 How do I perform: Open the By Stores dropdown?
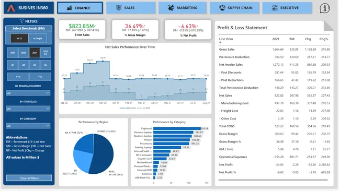[x=28, y=109]
